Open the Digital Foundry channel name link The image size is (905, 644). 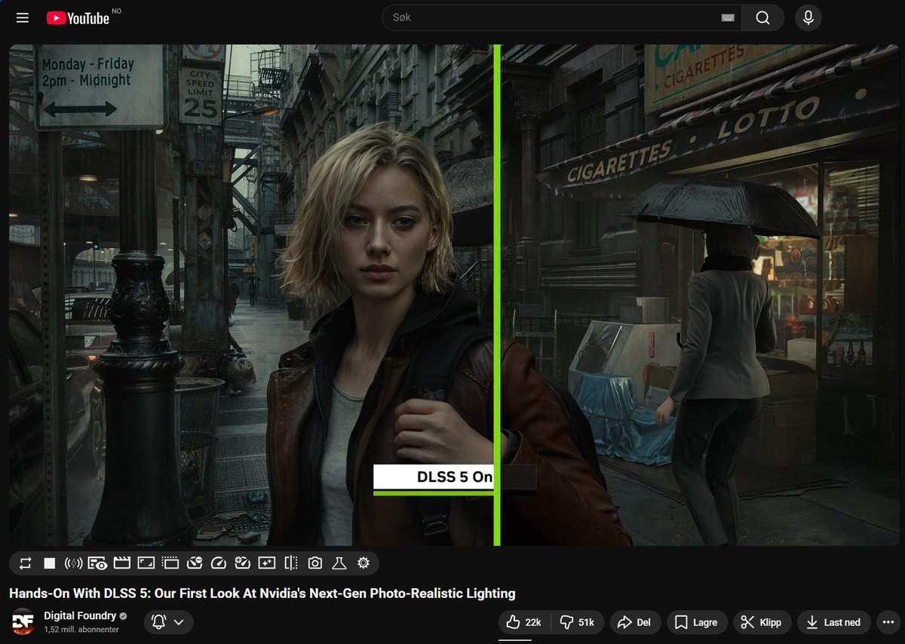point(80,615)
